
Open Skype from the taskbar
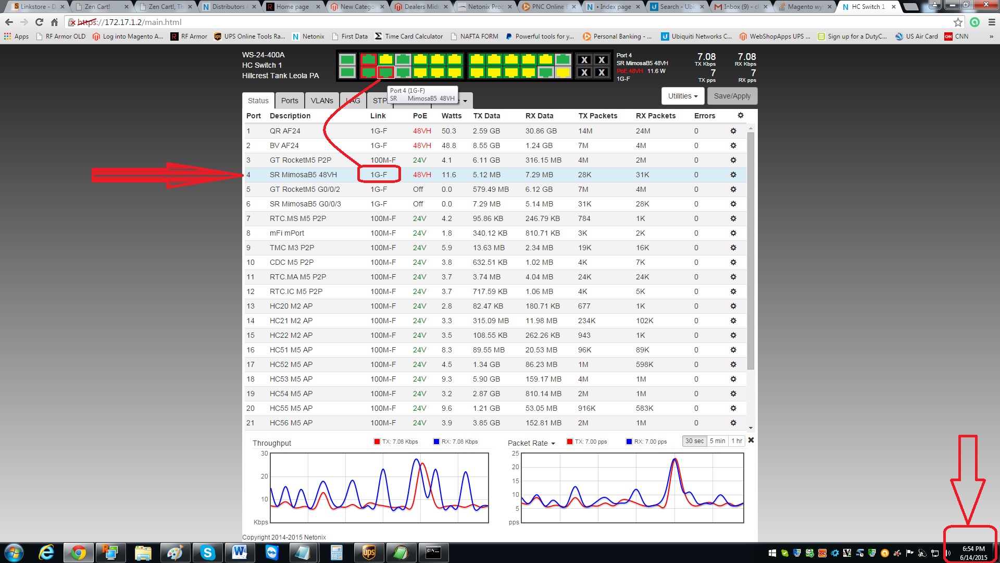coord(208,553)
